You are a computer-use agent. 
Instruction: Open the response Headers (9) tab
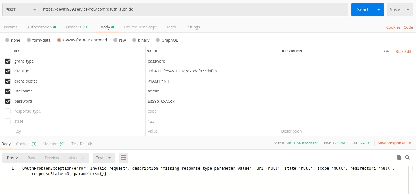pyautogui.click(x=54, y=144)
